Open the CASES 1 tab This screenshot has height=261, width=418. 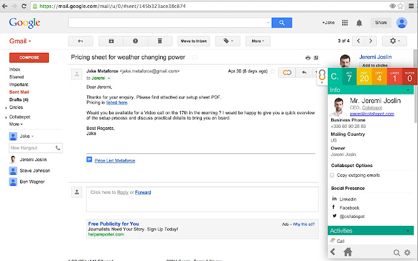pyautogui.click(x=394, y=76)
